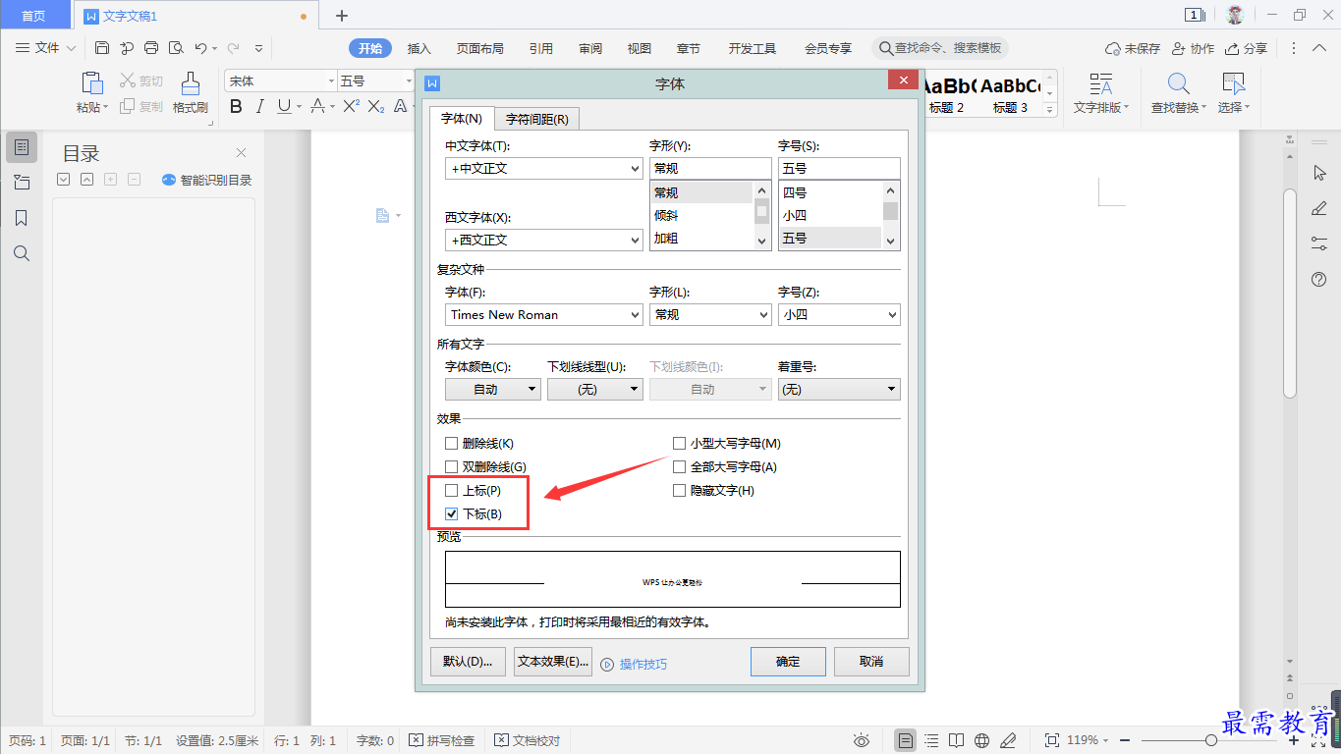The width and height of the screenshot is (1341, 754).
Task: Open the 页面布局 ribbon tab
Action: (x=480, y=48)
